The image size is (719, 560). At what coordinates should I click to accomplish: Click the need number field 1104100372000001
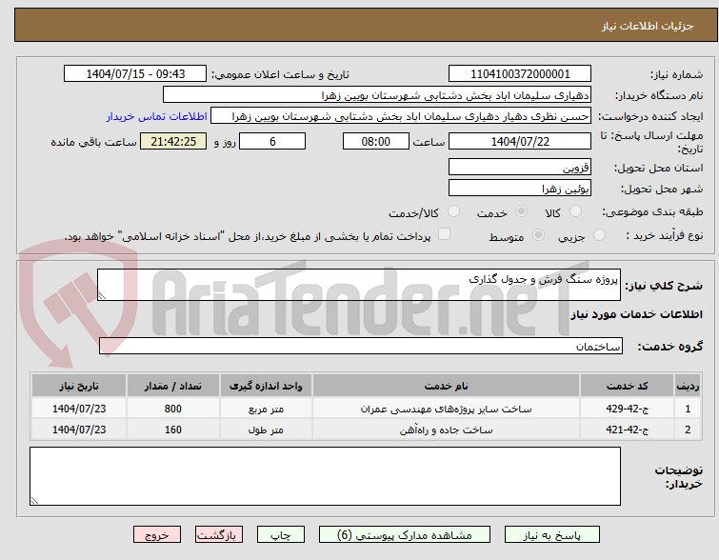pyautogui.click(x=520, y=74)
